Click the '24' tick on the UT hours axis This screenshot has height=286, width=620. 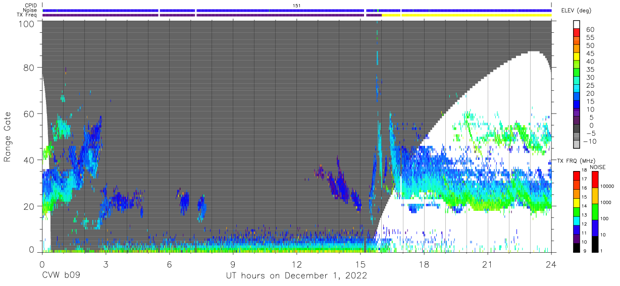click(x=551, y=264)
